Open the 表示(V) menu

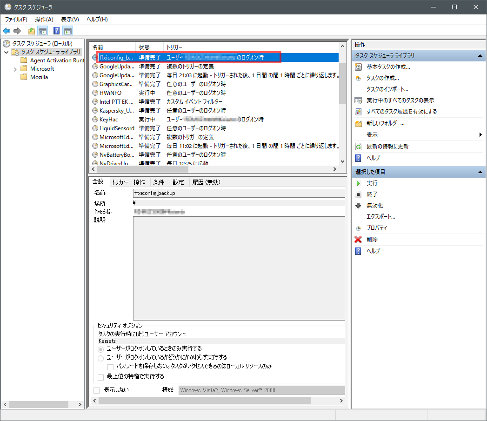coord(70,19)
